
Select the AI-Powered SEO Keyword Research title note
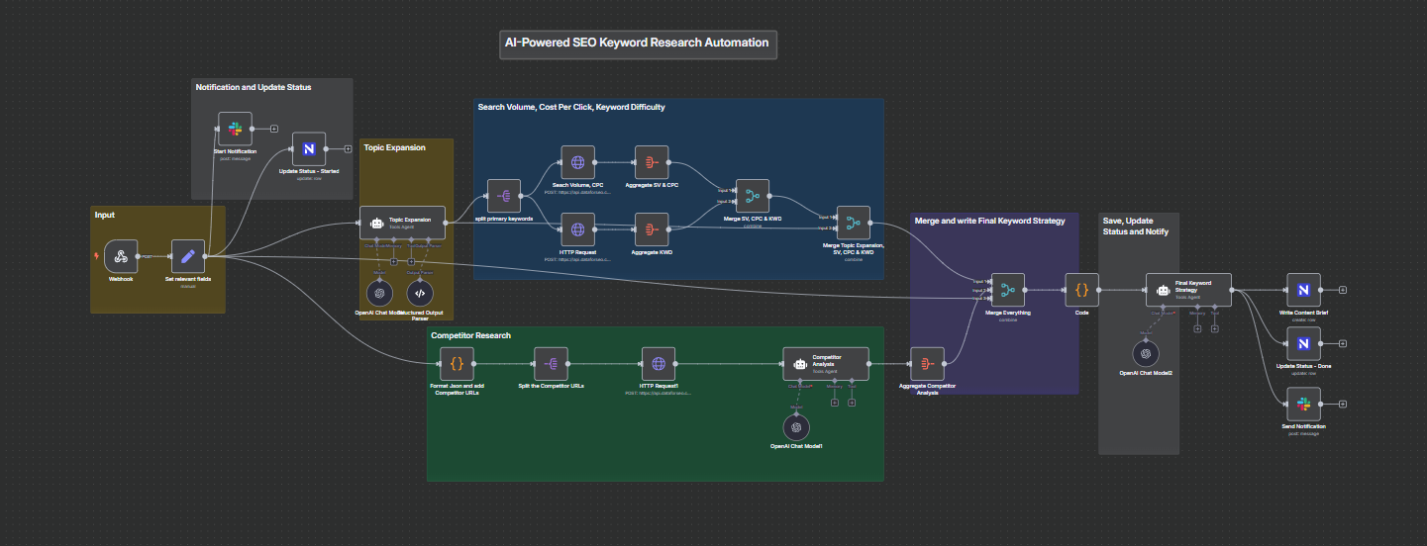[x=638, y=44]
